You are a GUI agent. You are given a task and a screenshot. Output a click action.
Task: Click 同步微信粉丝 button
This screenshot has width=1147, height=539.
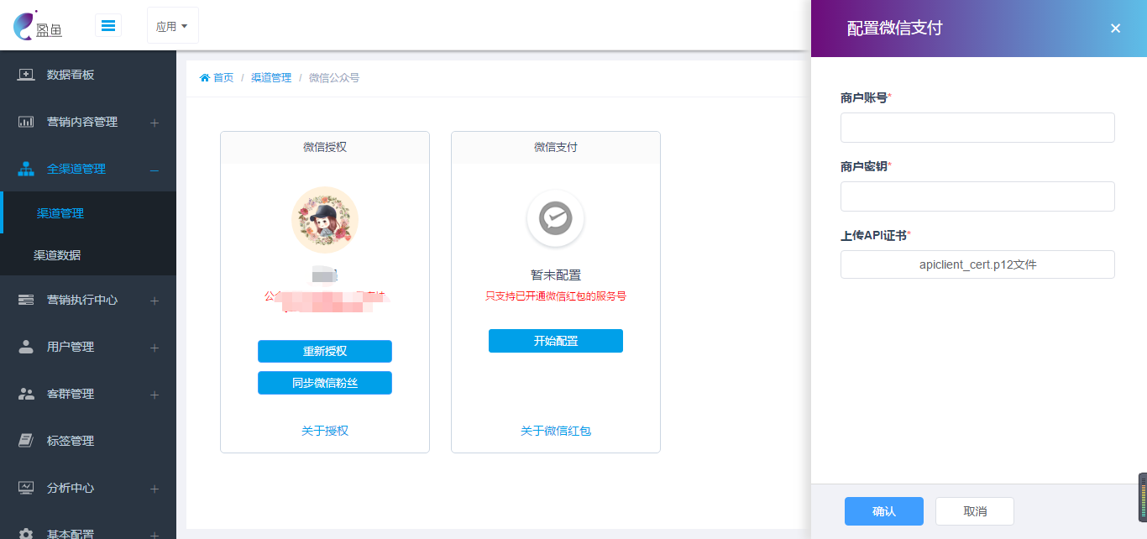(x=325, y=382)
